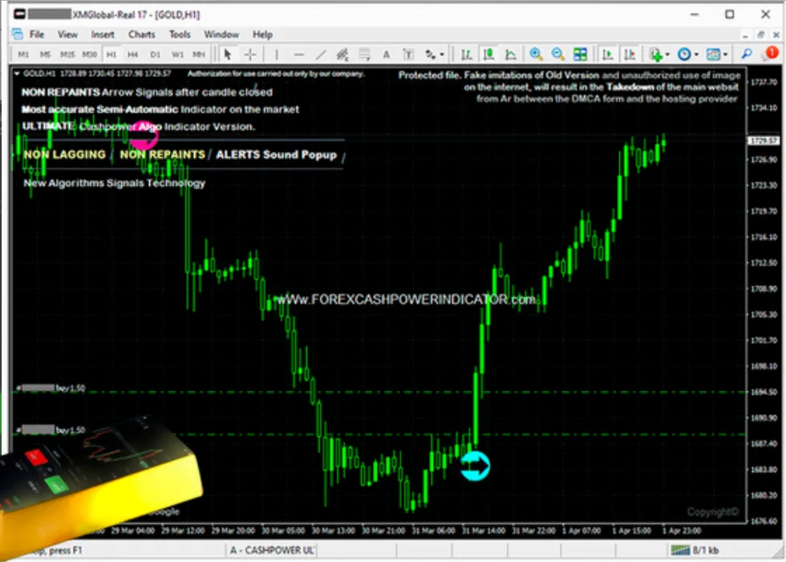The image size is (786, 562).
Task: Open the Periods dropdown
Action: pos(686,54)
